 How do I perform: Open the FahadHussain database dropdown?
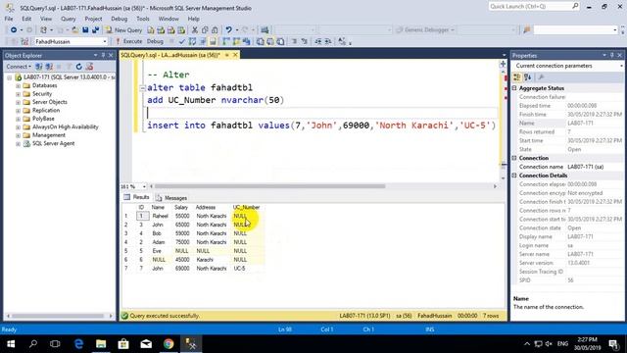[x=105, y=41]
